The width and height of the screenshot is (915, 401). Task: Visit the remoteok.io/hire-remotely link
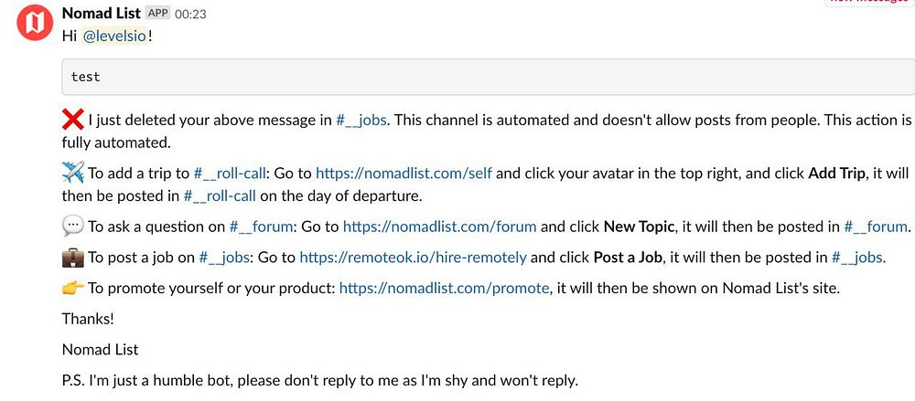pyautogui.click(x=413, y=259)
